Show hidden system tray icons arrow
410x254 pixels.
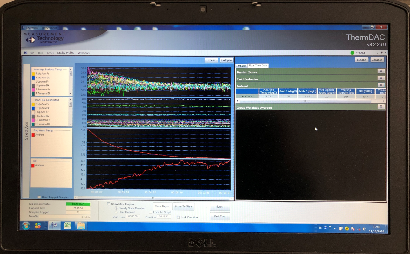335,228
